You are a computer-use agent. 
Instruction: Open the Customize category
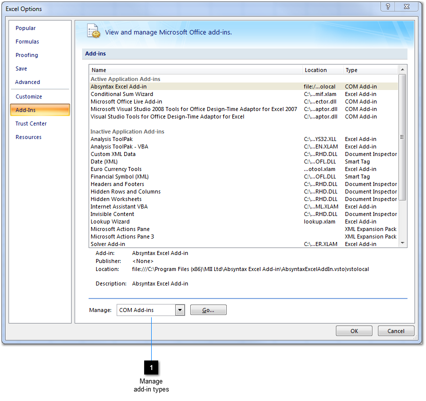pos(29,96)
